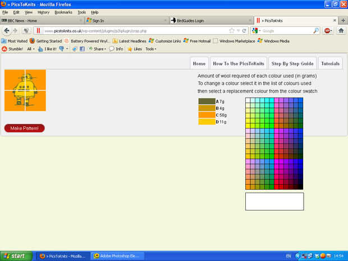Open the Battery Powered Vinyl bookmark
The image size is (348, 261).
[87, 41]
